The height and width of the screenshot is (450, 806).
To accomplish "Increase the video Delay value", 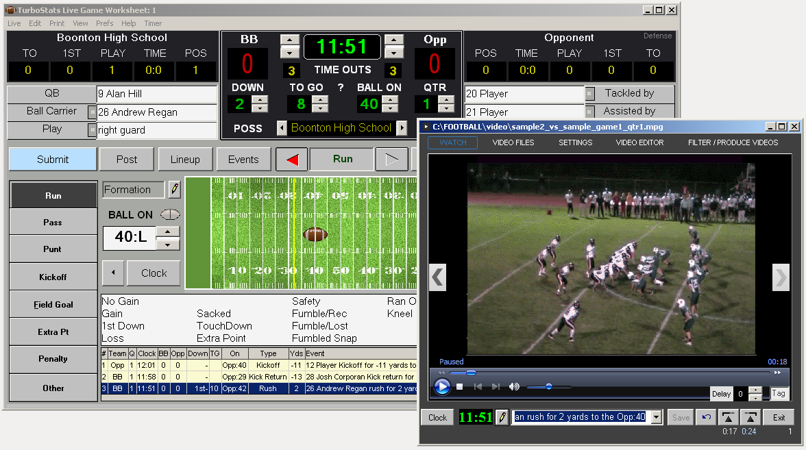I will tap(755, 390).
